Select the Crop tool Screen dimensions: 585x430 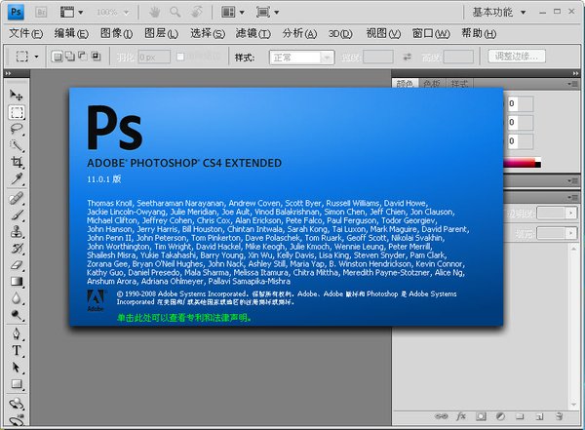[x=17, y=163]
